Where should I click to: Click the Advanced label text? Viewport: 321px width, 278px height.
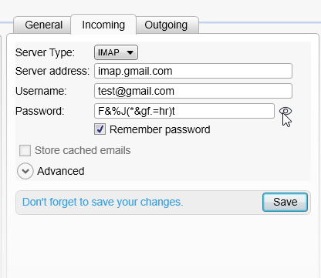(61, 171)
